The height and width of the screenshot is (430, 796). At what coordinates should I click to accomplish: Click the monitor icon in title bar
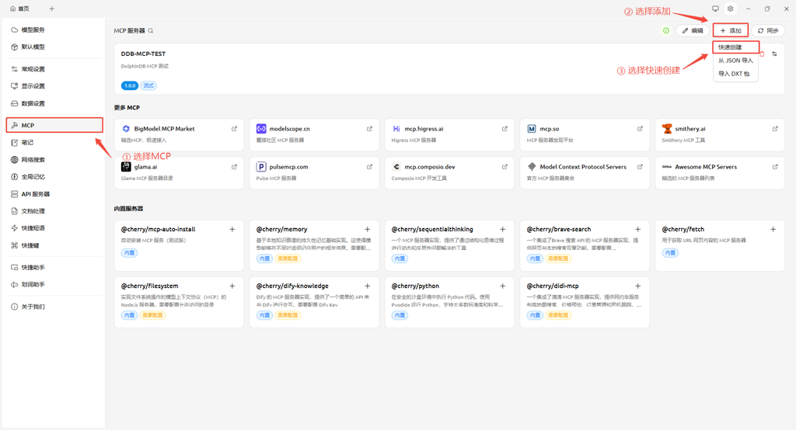pos(715,9)
